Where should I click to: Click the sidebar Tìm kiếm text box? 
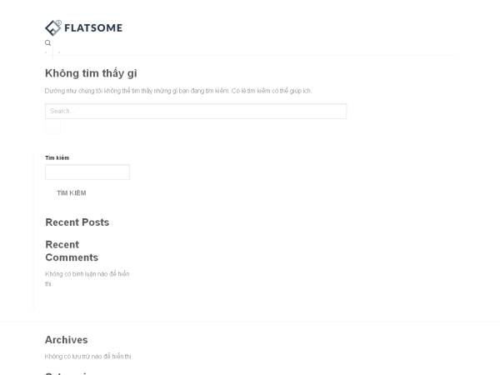(87, 172)
